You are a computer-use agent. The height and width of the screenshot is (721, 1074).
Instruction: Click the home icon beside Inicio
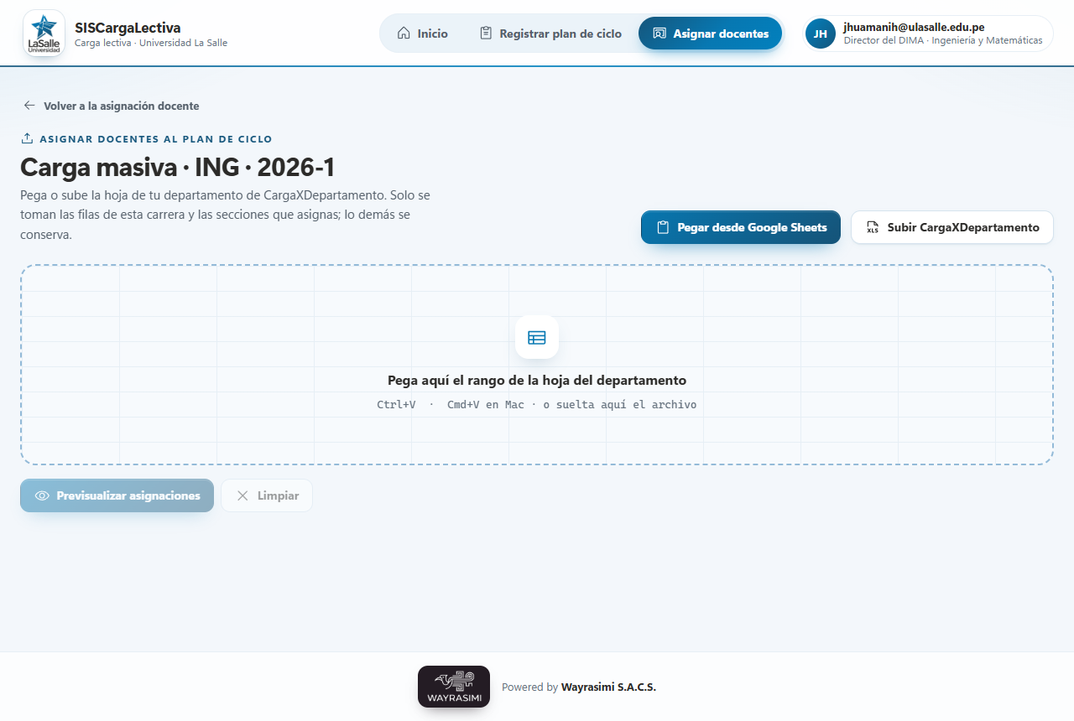404,34
